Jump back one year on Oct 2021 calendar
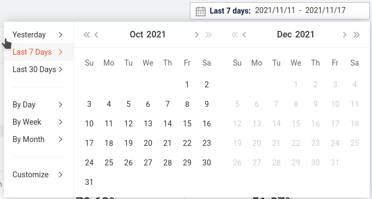The image size is (372, 199). [x=86, y=35]
